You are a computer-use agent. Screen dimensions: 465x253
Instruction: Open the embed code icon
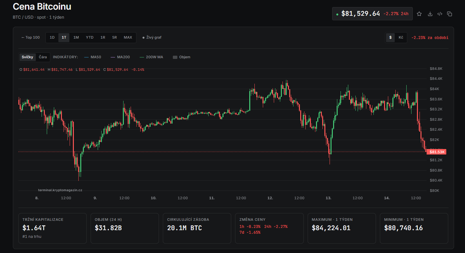point(440,14)
